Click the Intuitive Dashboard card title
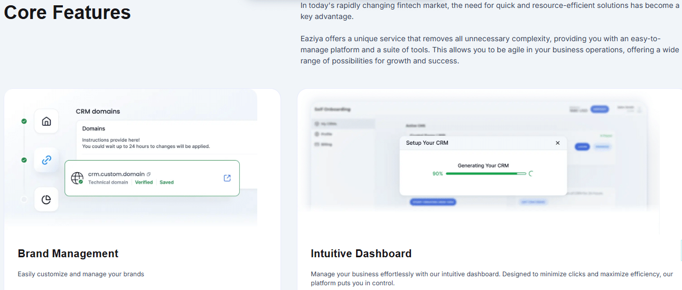This screenshot has width=682, height=290. tap(361, 254)
